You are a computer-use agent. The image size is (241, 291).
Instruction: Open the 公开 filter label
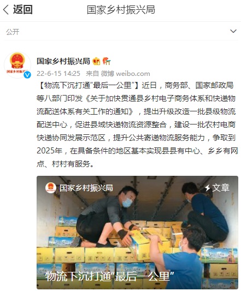pyautogui.click(x=13, y=32)
